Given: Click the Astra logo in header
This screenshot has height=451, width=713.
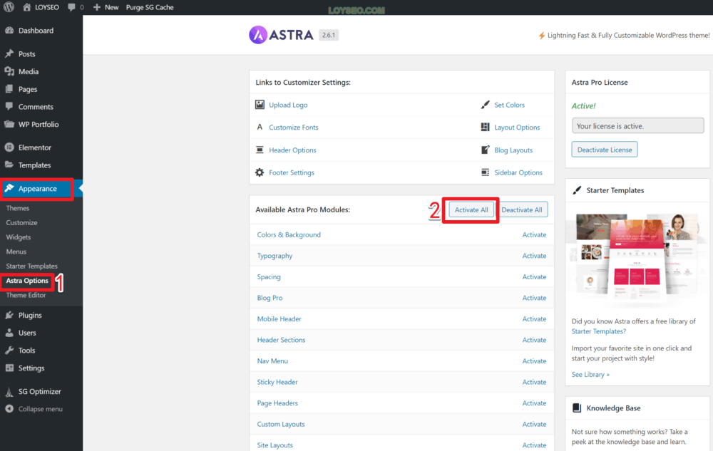Looking at the screenshot, I should tap(281, 35).
